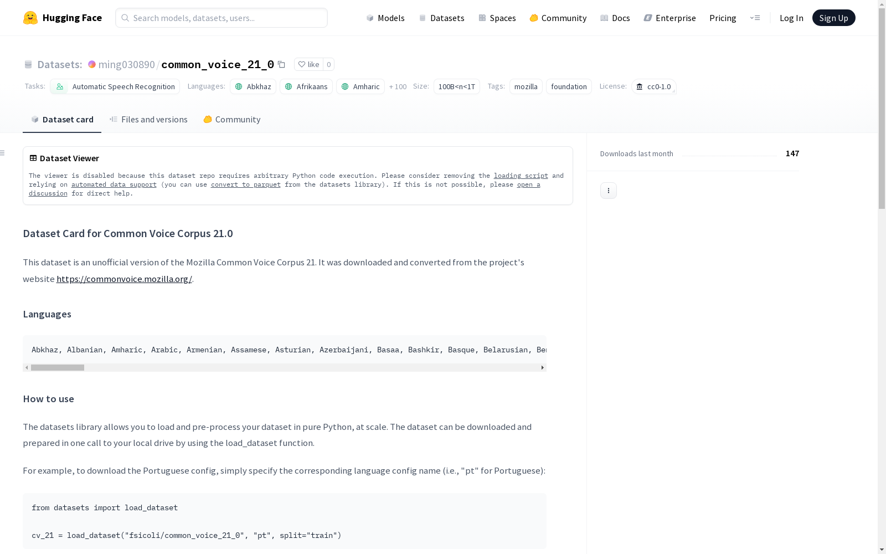Open the Size 100B<n<1T filter tag
This screenshot has height=554, width=886.
456,86
